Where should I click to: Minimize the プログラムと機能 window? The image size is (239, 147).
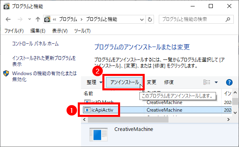[x=193, y=6]
